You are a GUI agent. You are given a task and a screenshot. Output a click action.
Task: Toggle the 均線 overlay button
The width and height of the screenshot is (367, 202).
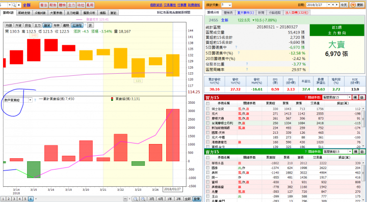(9, 25)
